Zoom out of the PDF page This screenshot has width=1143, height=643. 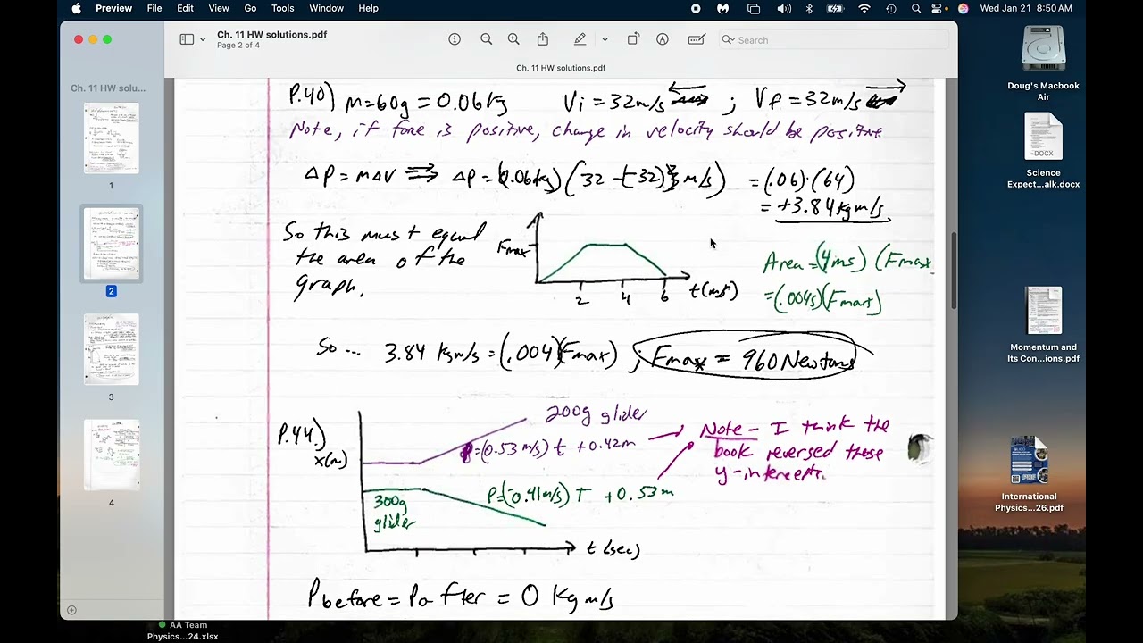point(486,39)
